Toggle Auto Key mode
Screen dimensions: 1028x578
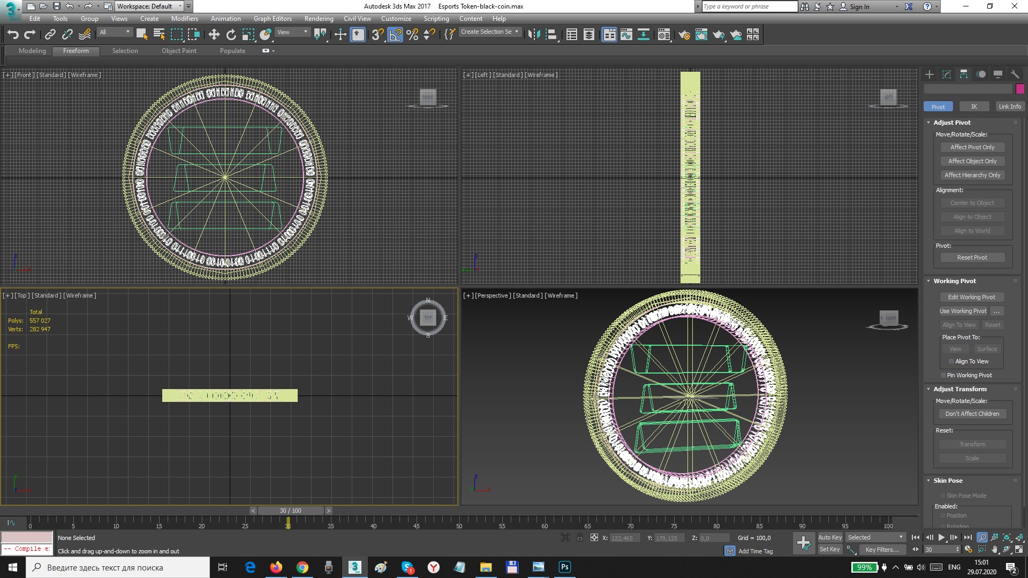point(830,537)
